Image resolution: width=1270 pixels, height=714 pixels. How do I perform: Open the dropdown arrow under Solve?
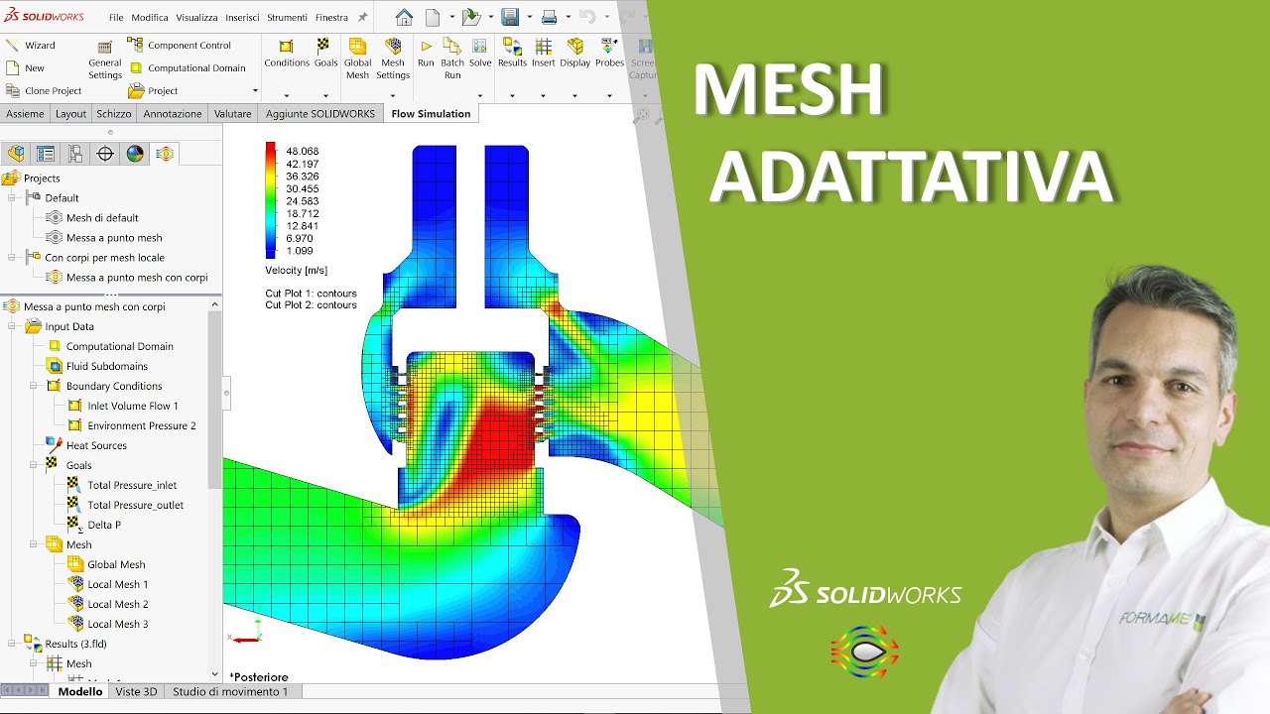(x=480, y=96)
